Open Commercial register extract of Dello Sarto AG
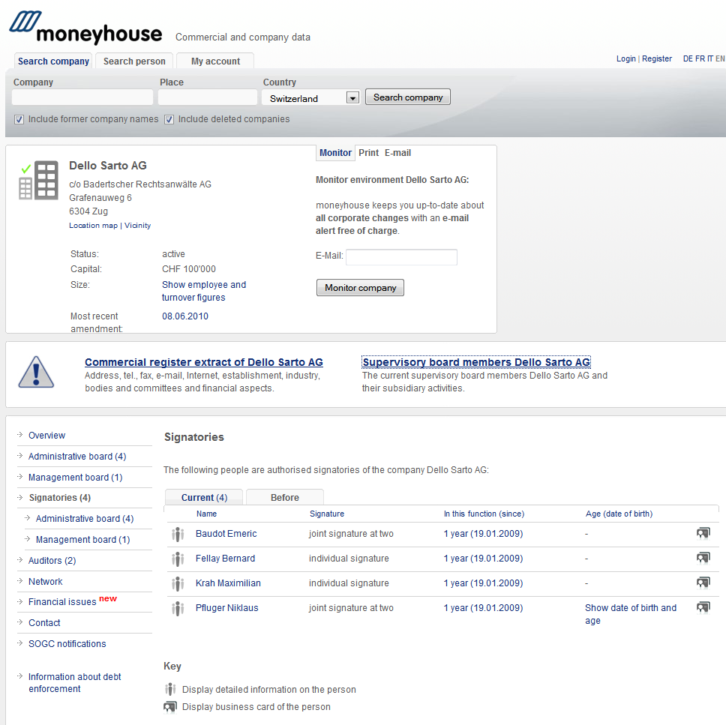Viewport: 726px width, 725px height. (203, 363)
